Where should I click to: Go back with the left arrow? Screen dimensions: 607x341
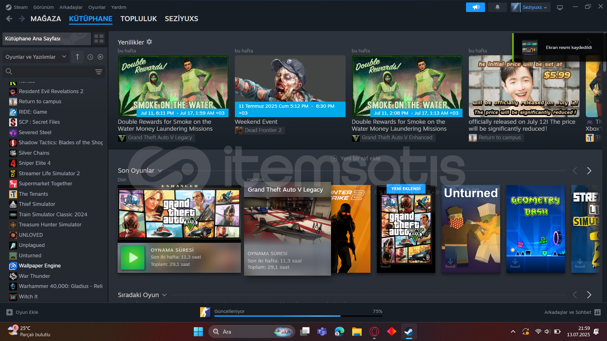click(x=9, y=19)
